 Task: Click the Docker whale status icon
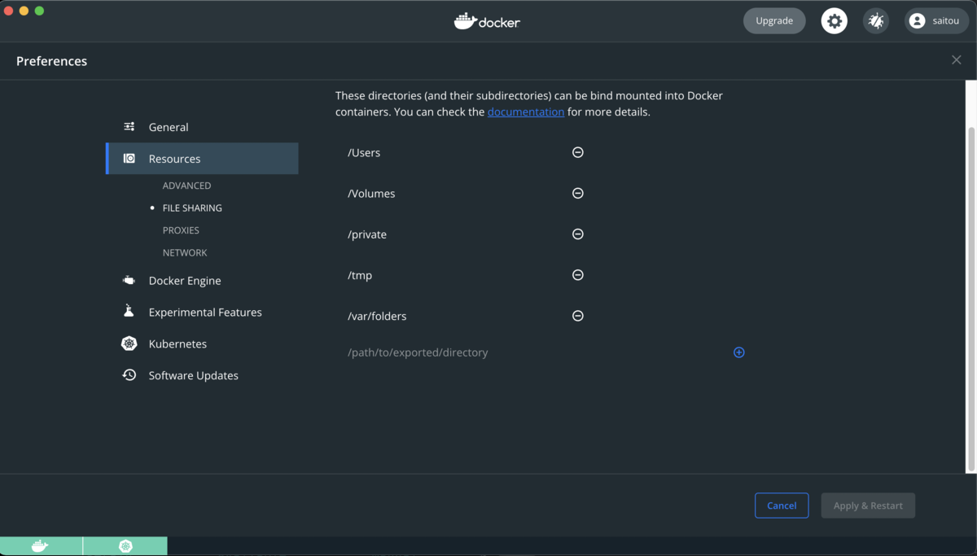(40, 546)
